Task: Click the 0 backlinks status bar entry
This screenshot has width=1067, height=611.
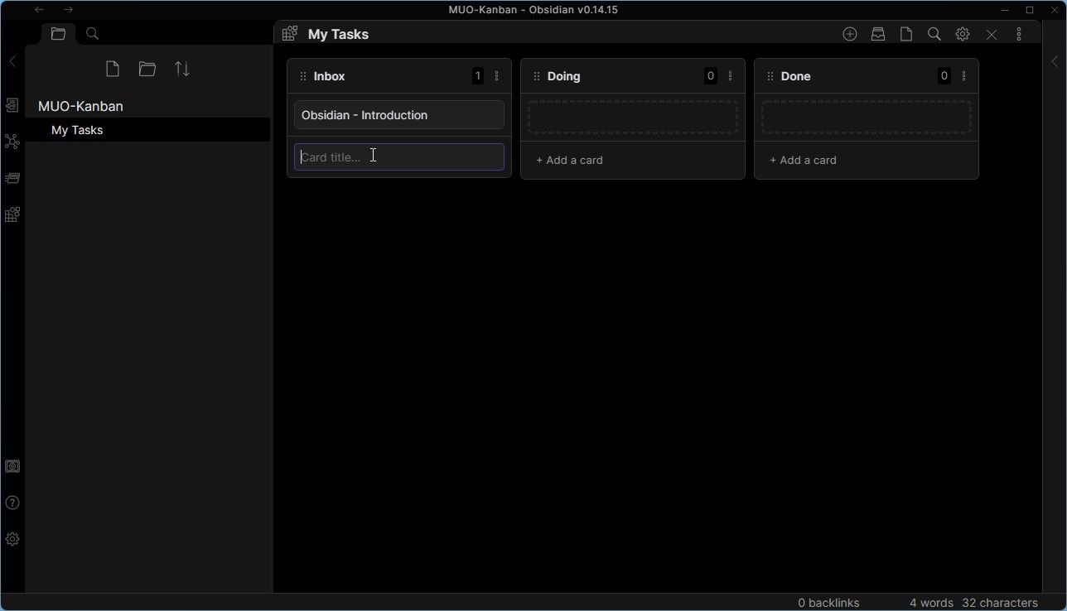Action: pos(828,603)
